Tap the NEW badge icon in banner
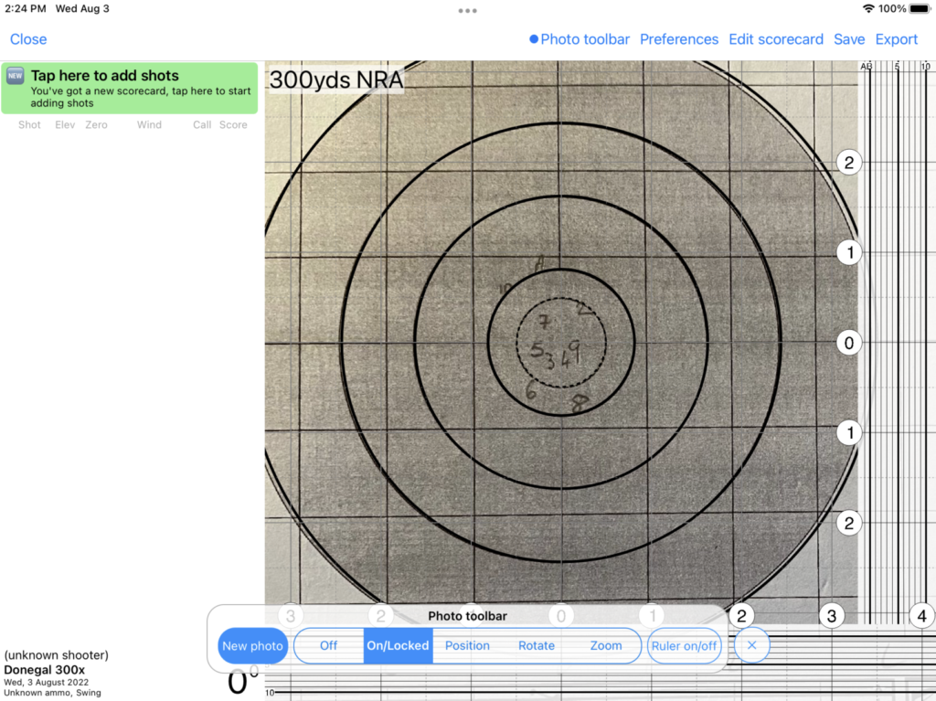The height and width of the screenshot is (701, 936). tap(16, 77)
